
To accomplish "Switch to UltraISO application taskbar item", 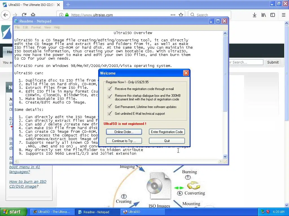I will pyautogui.click(x=143, y=212).
